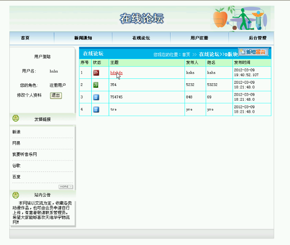Click the 首页 breadcrumb link

click(x=186, y=54)
